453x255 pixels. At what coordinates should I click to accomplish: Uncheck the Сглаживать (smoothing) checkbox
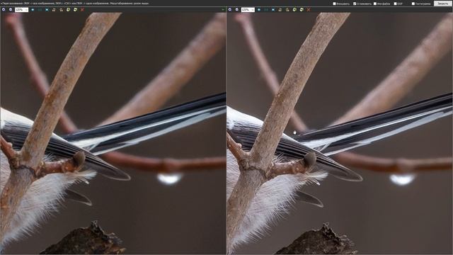tap(355, 4)
